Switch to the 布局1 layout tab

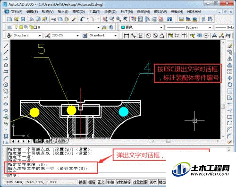[x=50, y=141]
